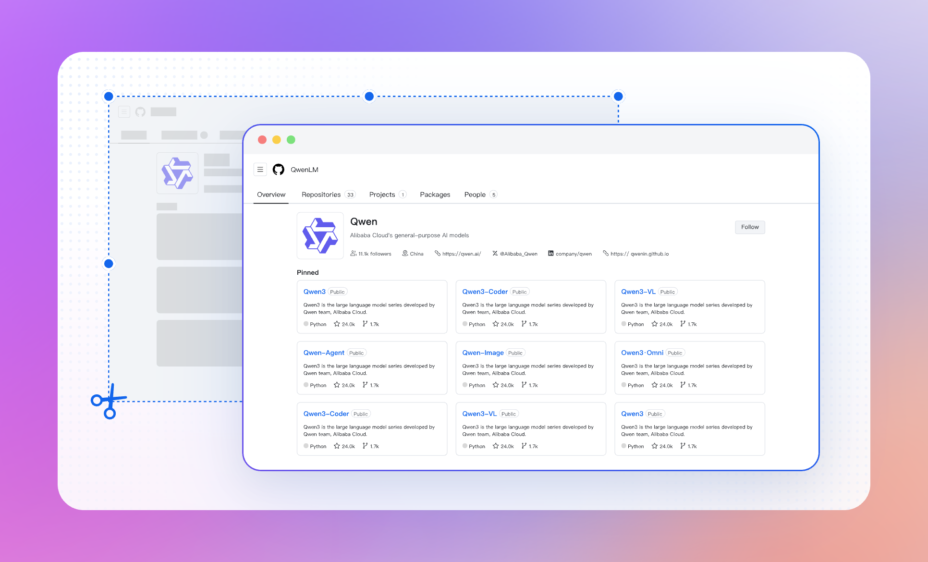
Task: Click the top-middle blue selection handle
Action: 369,97
